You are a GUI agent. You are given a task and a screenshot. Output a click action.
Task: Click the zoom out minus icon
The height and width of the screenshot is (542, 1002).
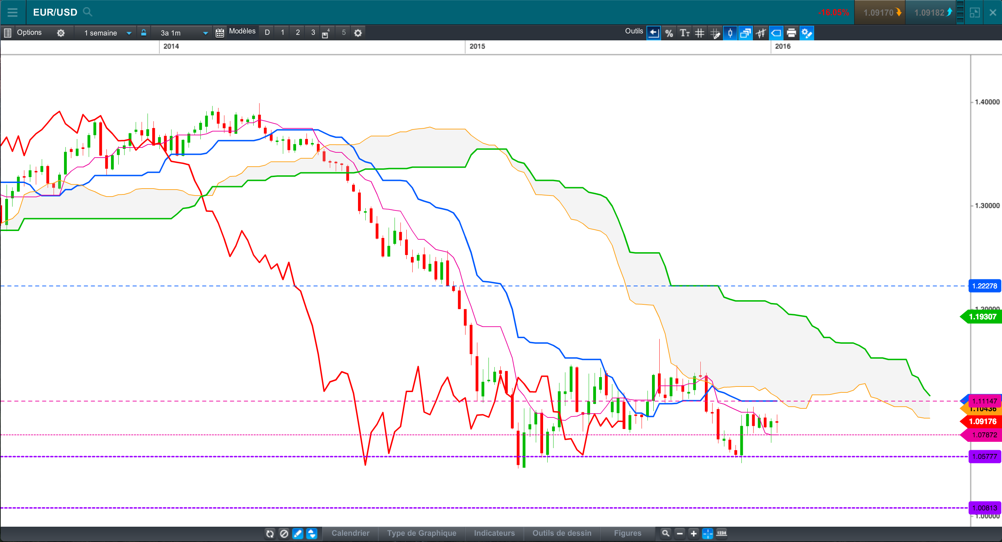[679, 533]
